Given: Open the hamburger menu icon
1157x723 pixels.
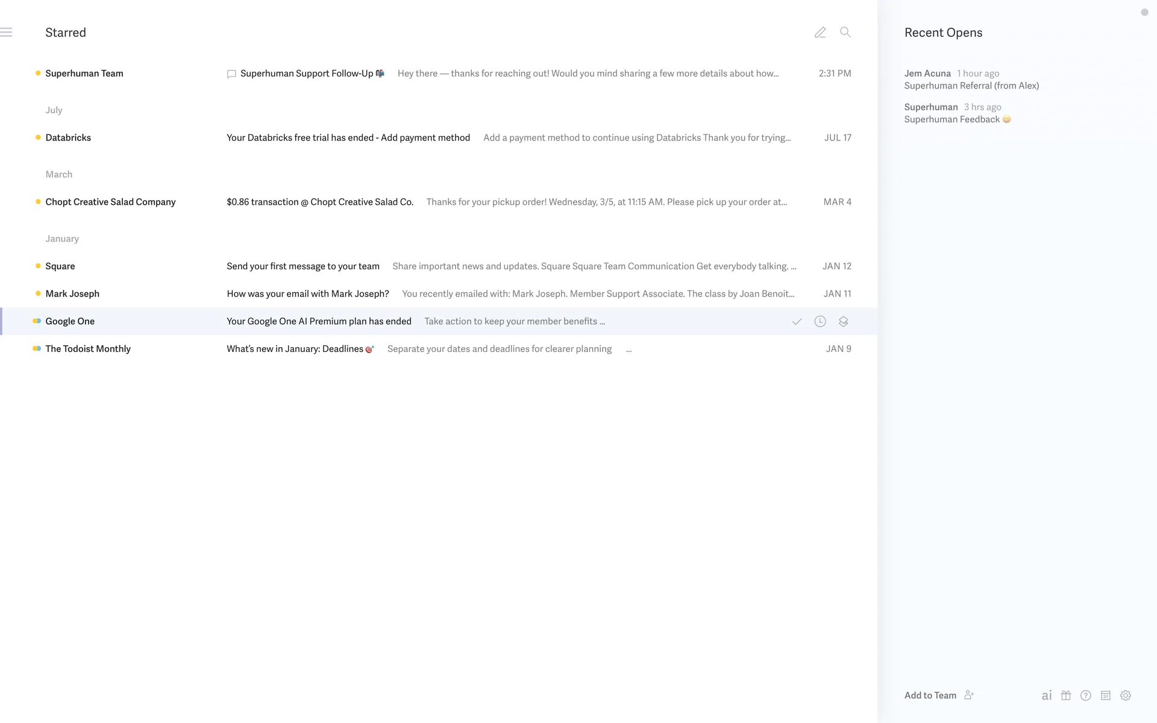Looking at the screenshot, I should coord(7,33).
